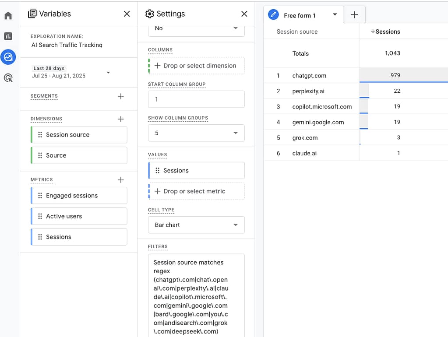Grab handle of Sessions metric in Variables
Image resolution: width=448 pixels, height=337 pixels.
[x=40, y=237]
